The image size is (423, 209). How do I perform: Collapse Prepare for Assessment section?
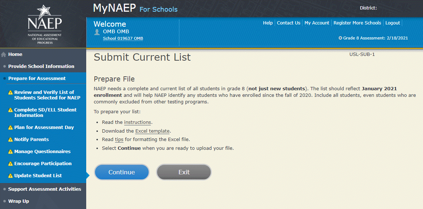tap(37, 79)
